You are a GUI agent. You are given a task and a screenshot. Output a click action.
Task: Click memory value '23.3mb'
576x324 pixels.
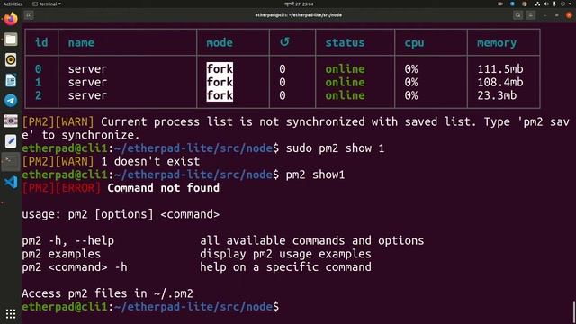(x=497, y=95)
